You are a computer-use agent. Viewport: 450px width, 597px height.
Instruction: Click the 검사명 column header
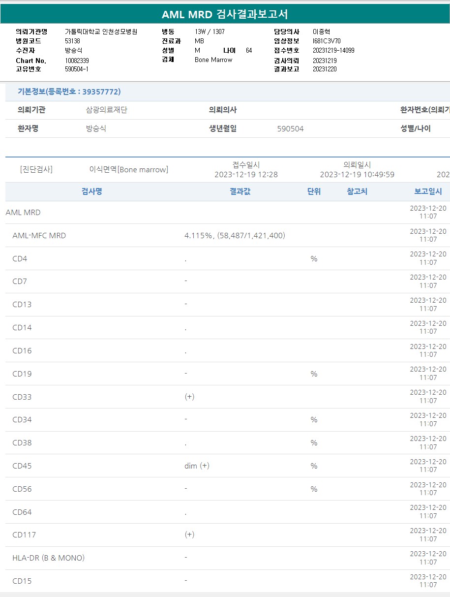[92, 192]
